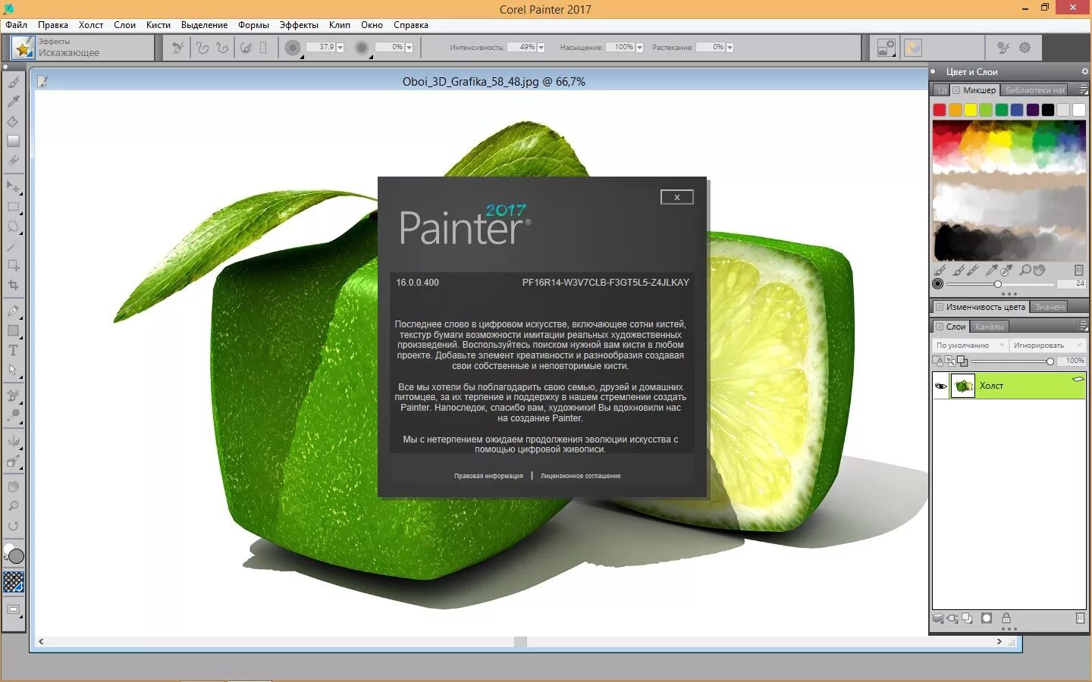
Task: Select the Crop tool
Action: click(x=13, y=285)
